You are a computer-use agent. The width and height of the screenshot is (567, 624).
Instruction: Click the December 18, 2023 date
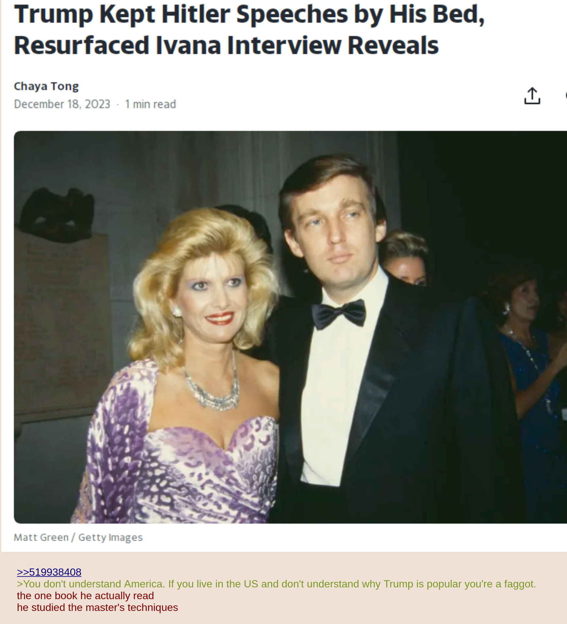pos(62,104)
